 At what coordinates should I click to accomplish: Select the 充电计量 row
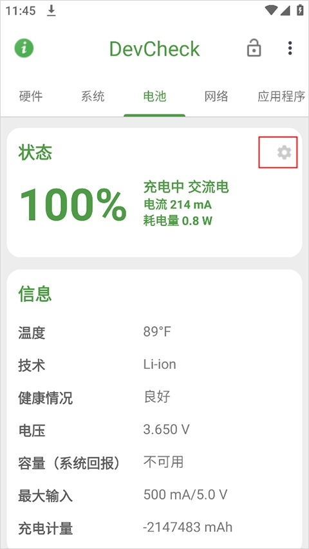154,528
